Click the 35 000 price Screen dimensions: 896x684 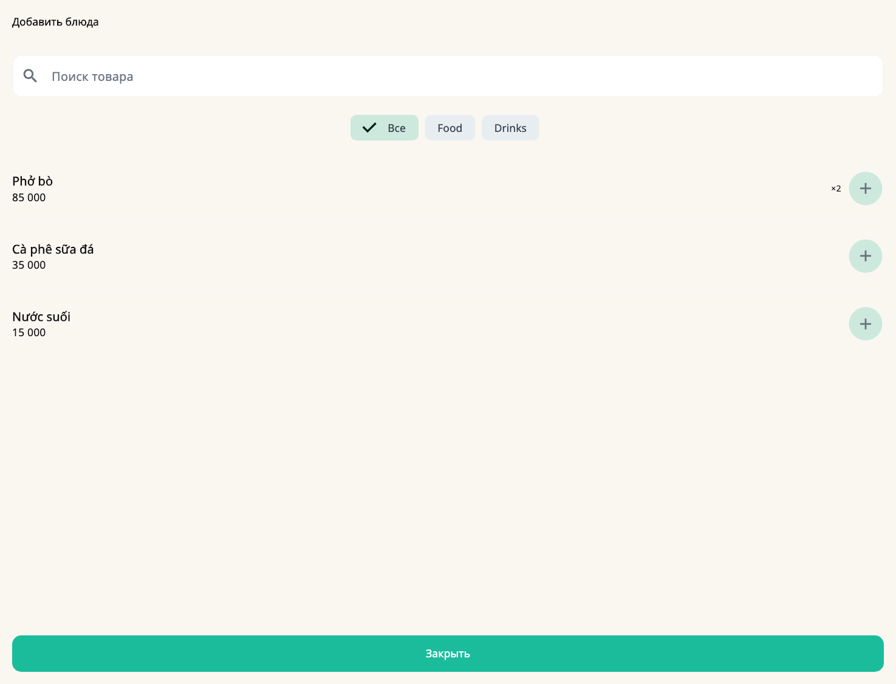coord(29,265)
